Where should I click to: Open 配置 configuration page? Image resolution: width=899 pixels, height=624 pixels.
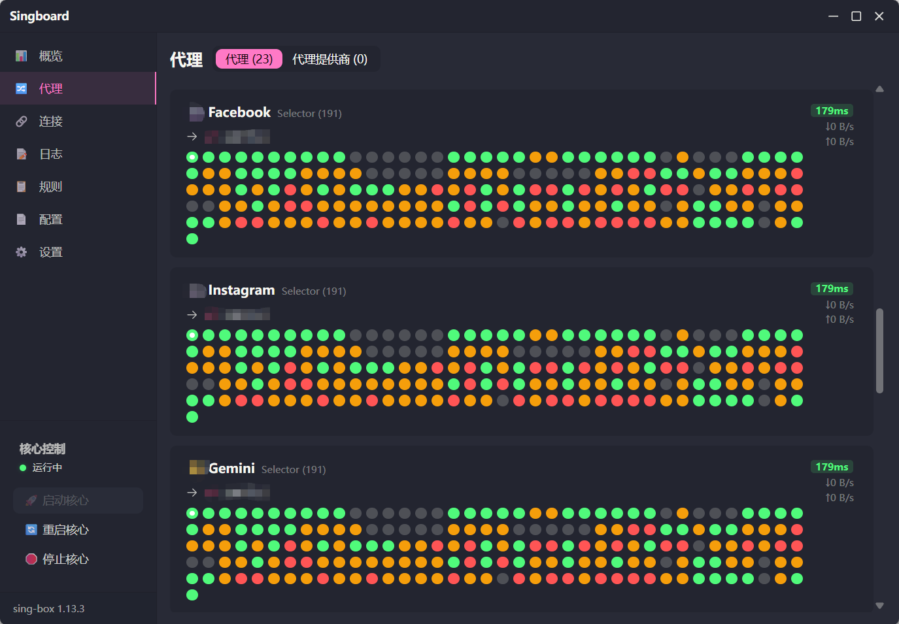[78, 220]
